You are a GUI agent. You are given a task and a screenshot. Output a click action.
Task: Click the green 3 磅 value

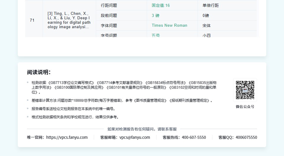tap(155, 15)
